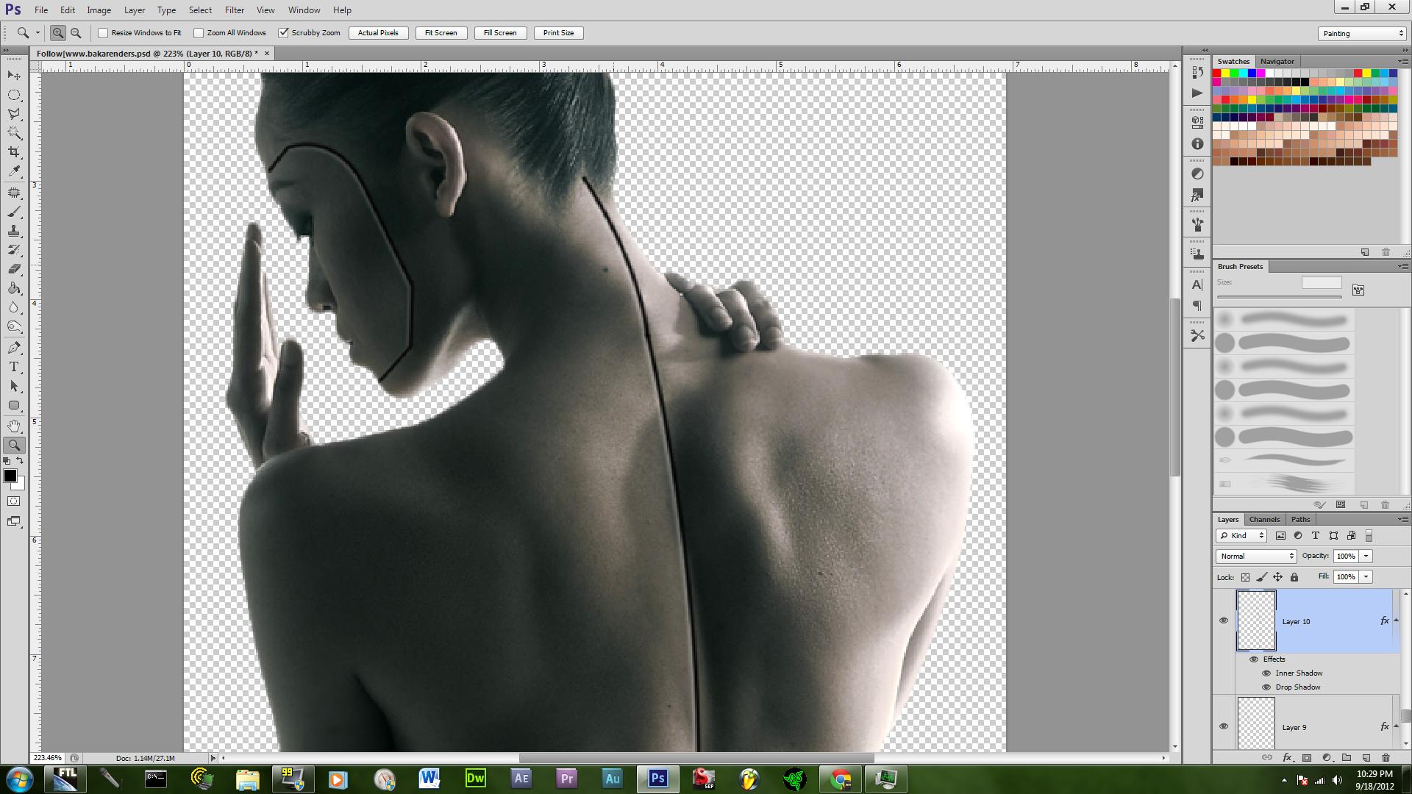Open the Paragraph panel icon
1412x794 pixels.
pos(1197,305)
